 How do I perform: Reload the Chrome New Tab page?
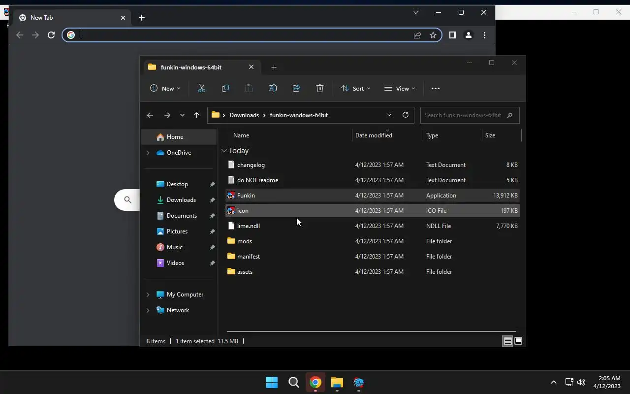pos(51,35)
